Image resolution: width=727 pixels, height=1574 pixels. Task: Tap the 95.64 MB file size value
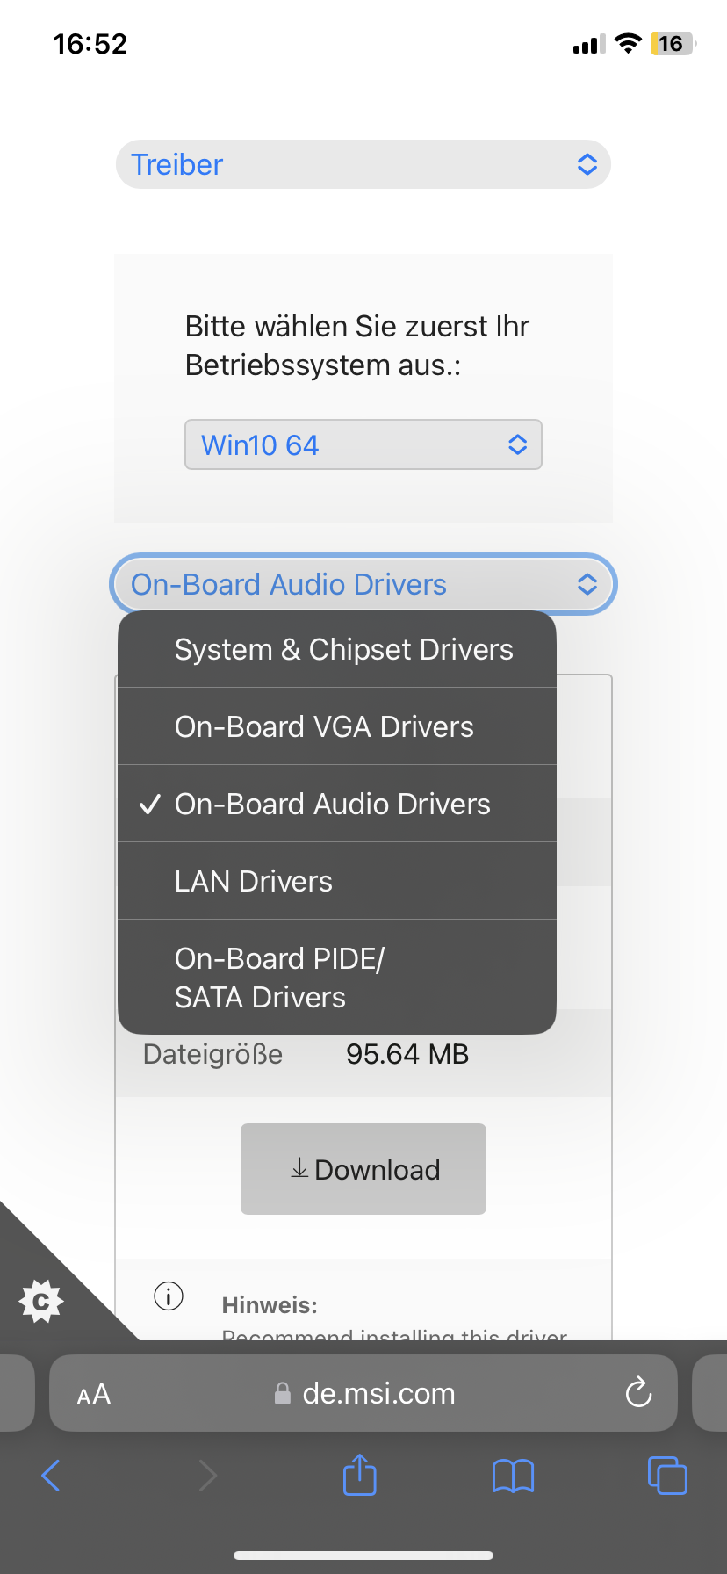tap(407, 1054)
